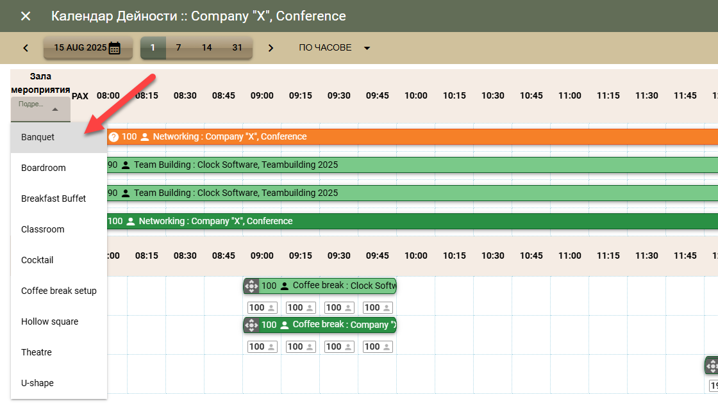Click move handle on Coffee break Clock Software event
Image resolution: width=718 pixels, height=406 pixels.
tap(251, 286)
